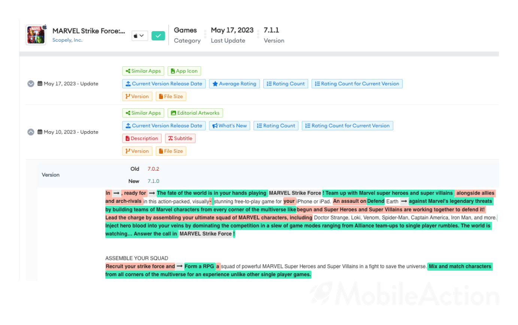Click the picture icon on Editorial Artworks

coord(173,113)
